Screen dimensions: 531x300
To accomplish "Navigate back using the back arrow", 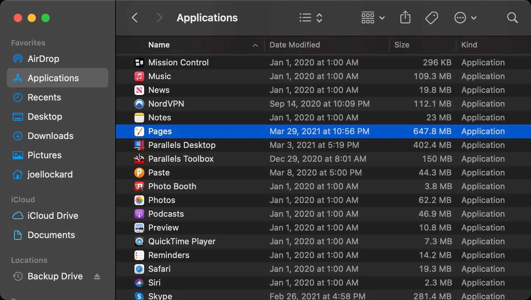I will [135, 18].
